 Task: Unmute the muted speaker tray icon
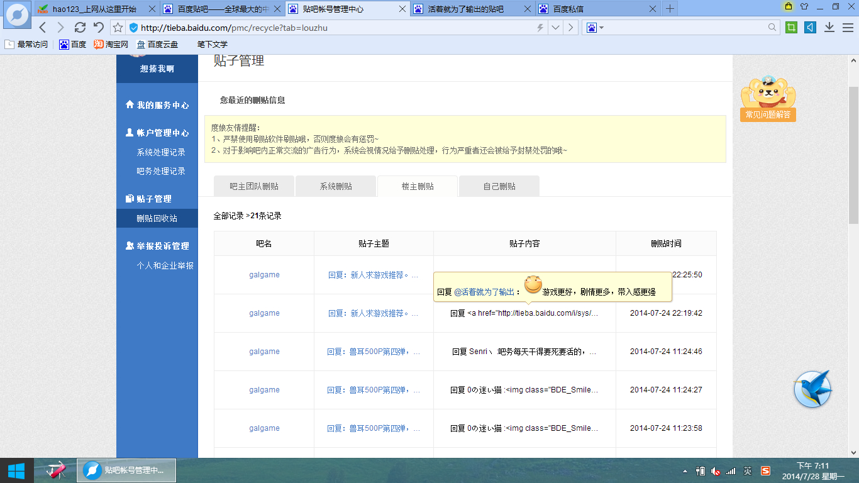pos(716,470)
